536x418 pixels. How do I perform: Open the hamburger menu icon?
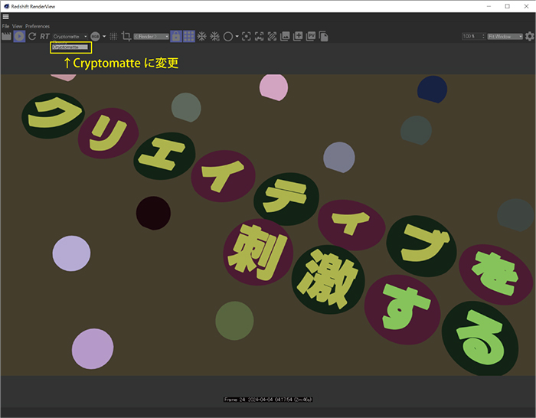tap(6, 17)
